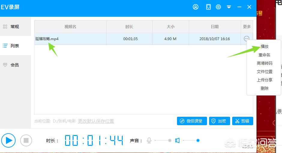
Task: Choose 播放 from the context menu
Action: coord(264,46)
